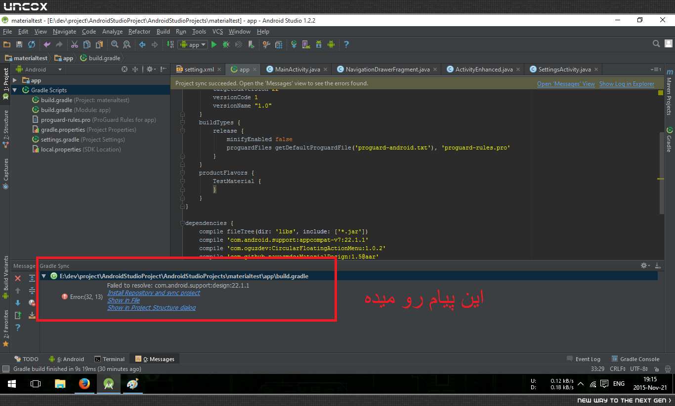Collapse the Gradle Scripts tree node
This screenshot has width=675, height=406.
[x=15, y=90]
